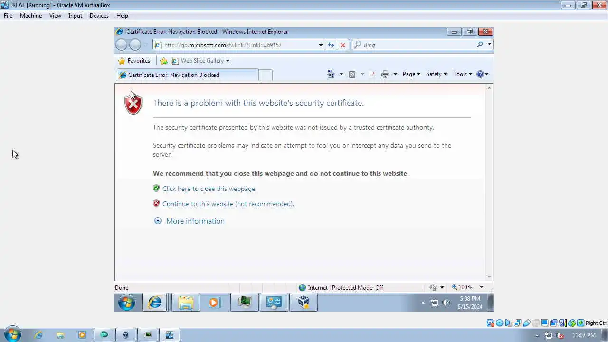Click Internet Explorer on host taskbar
The height and width of the screenshot is (342, 608).
point(38,335)
